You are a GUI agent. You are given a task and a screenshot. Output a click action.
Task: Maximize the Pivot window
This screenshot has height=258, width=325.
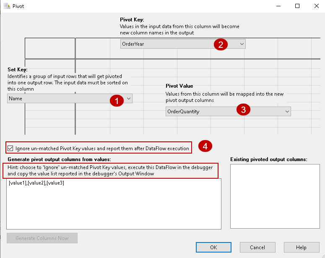(297, 6)
